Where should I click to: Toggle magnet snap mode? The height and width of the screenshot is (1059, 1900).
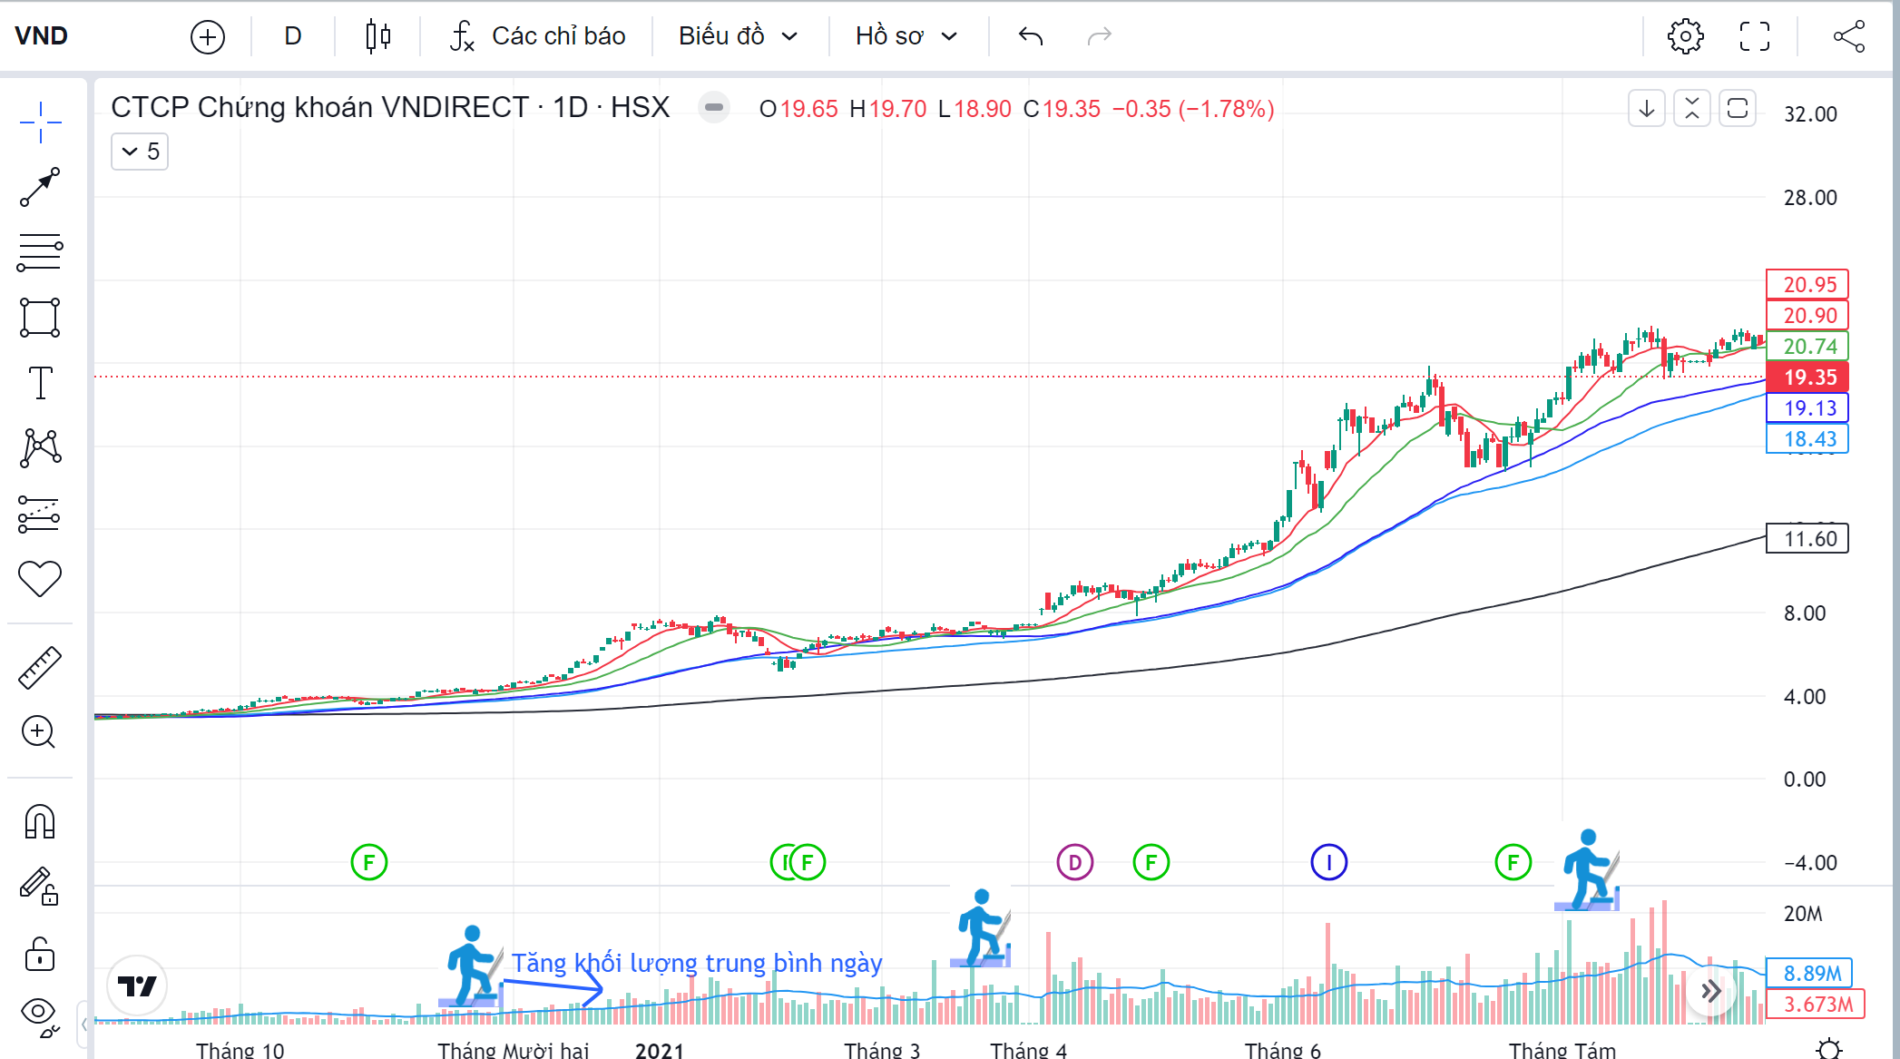40,822
